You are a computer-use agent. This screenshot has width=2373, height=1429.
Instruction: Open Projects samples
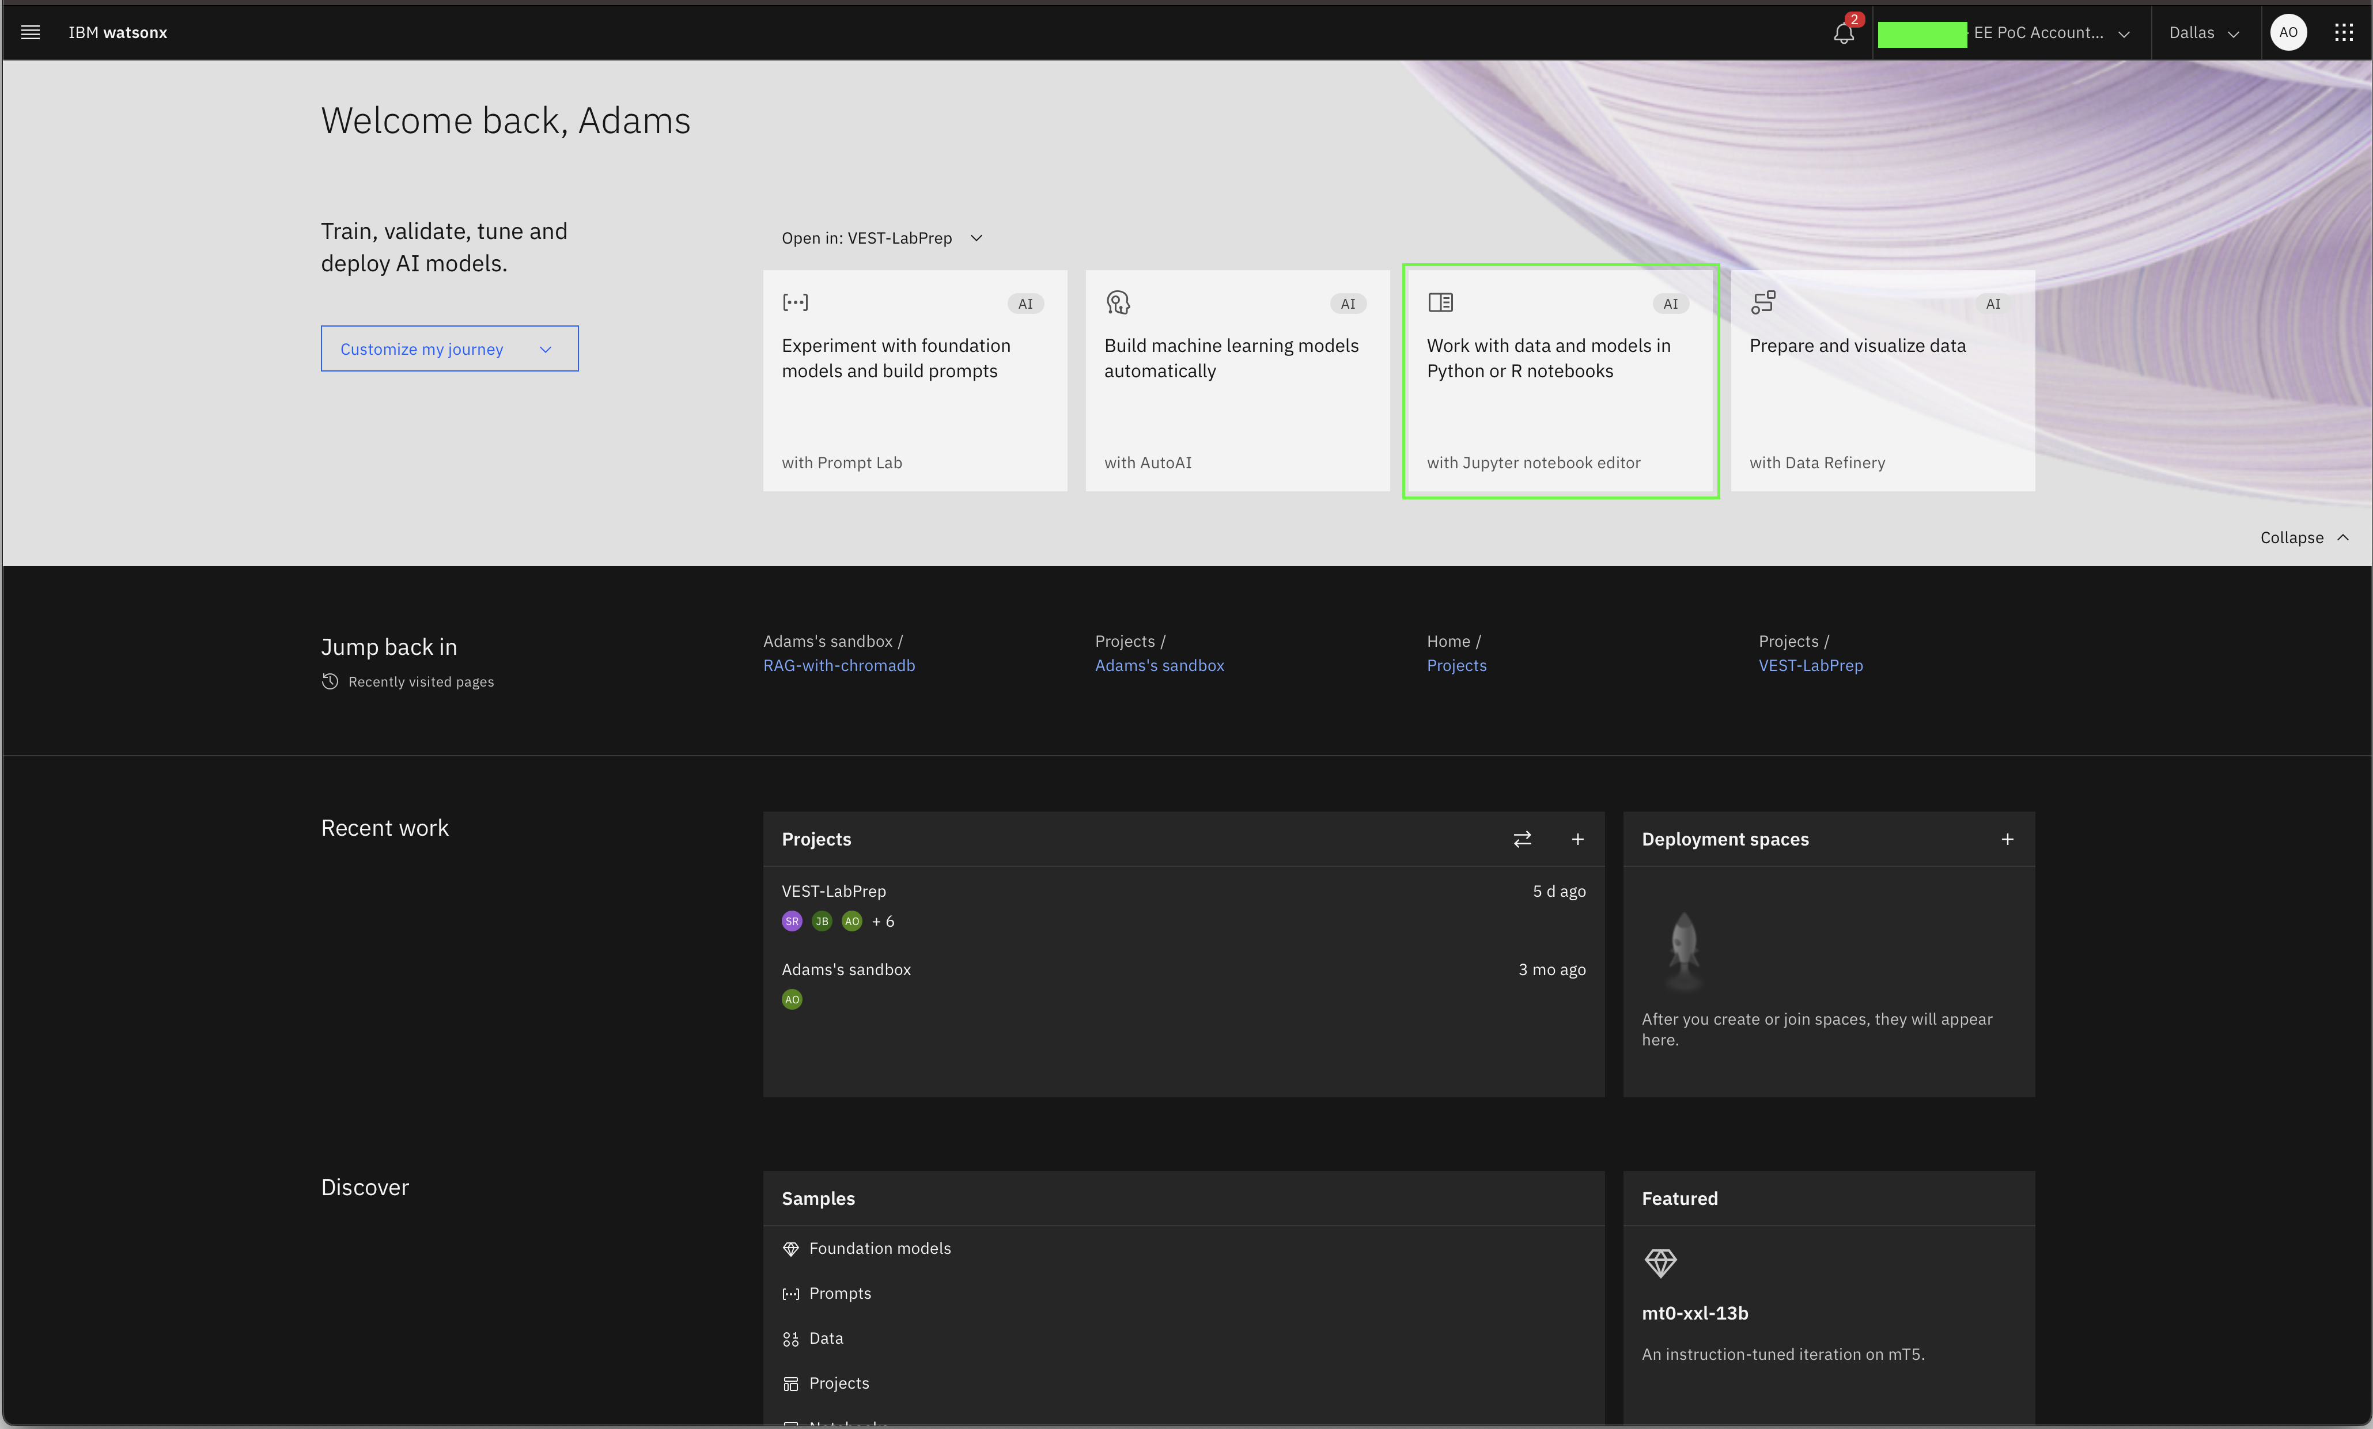(x=839, y=1383)
